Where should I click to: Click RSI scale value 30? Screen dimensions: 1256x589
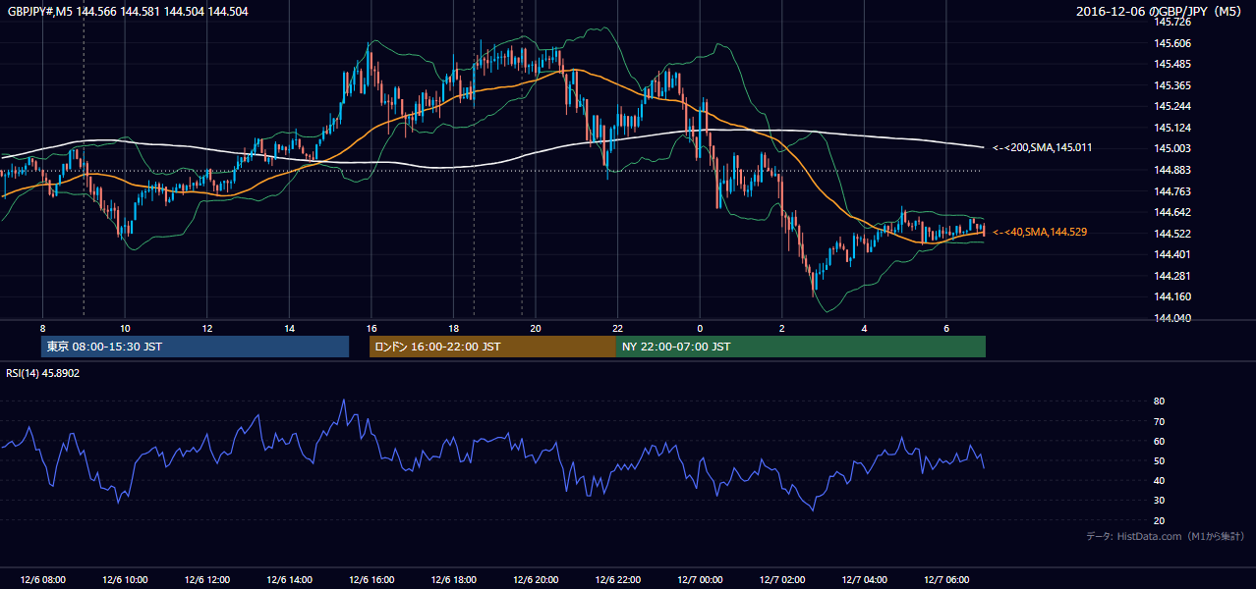pos(1159,501)
